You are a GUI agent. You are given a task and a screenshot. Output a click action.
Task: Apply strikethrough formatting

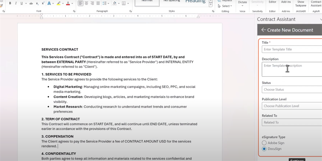[x=31, y=3]
